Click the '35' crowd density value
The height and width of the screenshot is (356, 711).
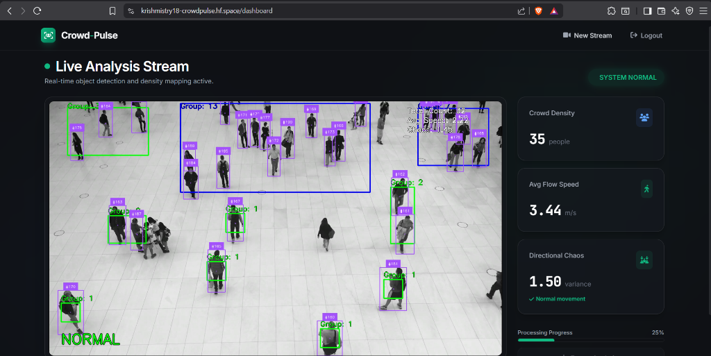[x=537, y=139]
